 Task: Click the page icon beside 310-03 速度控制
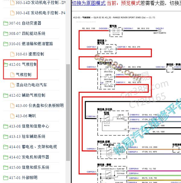12,54
